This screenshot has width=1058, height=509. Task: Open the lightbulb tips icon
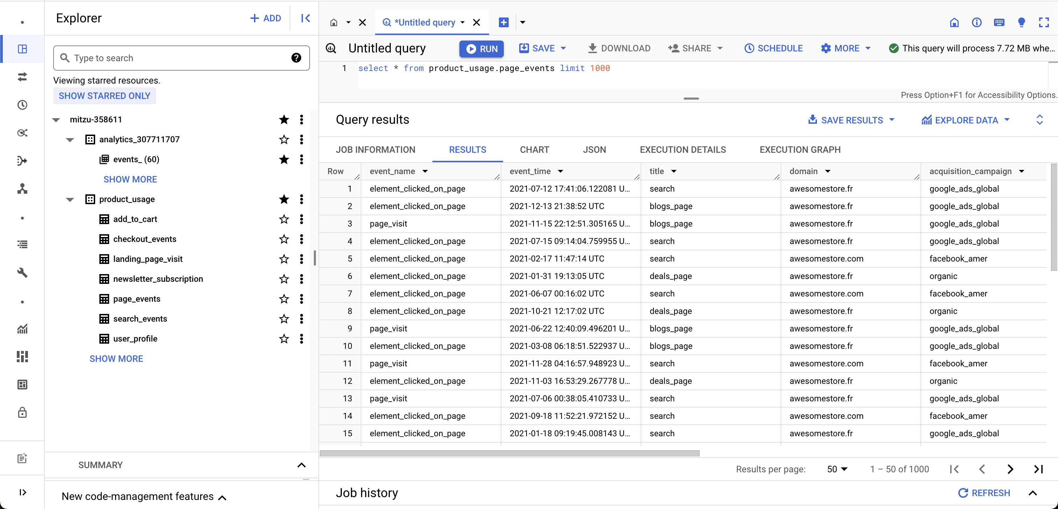[x=1022, y=22]
